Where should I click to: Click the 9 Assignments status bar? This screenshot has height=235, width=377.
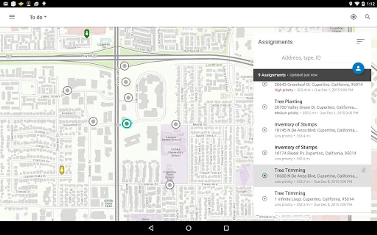(x=312, y=75)
